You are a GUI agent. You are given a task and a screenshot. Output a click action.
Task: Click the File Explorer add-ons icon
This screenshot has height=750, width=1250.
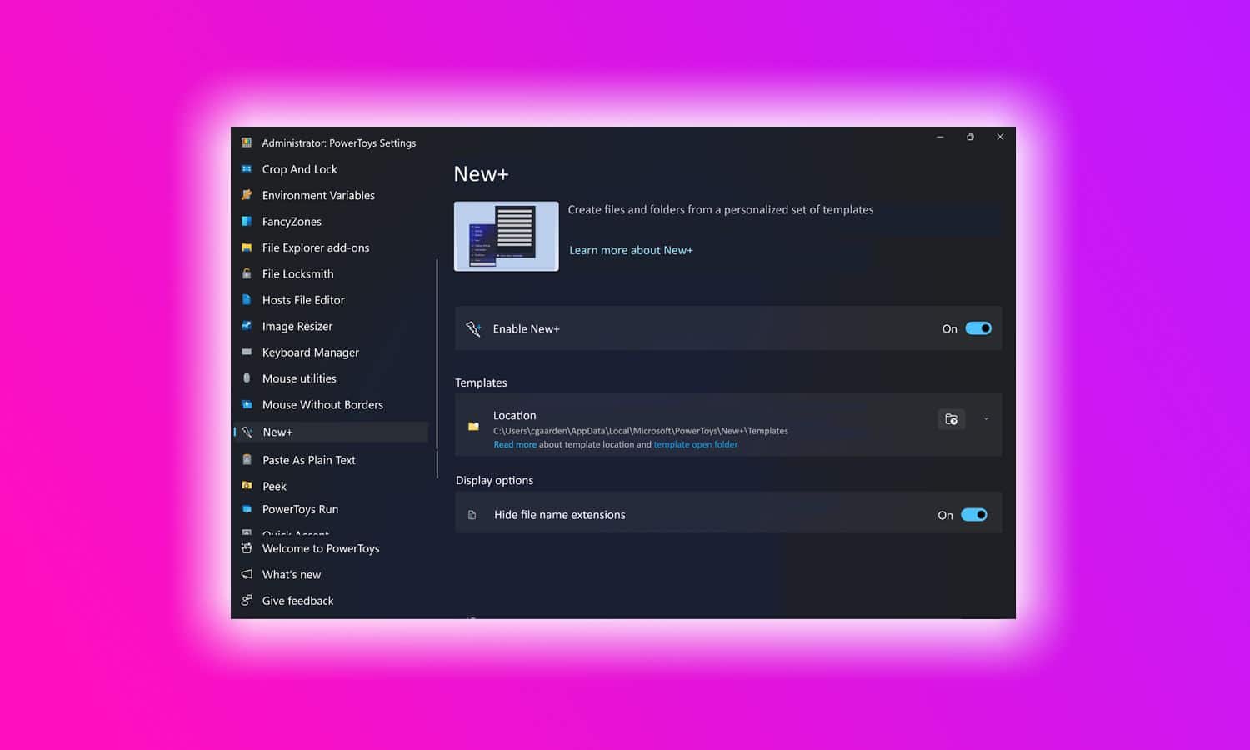pos(247,247)
